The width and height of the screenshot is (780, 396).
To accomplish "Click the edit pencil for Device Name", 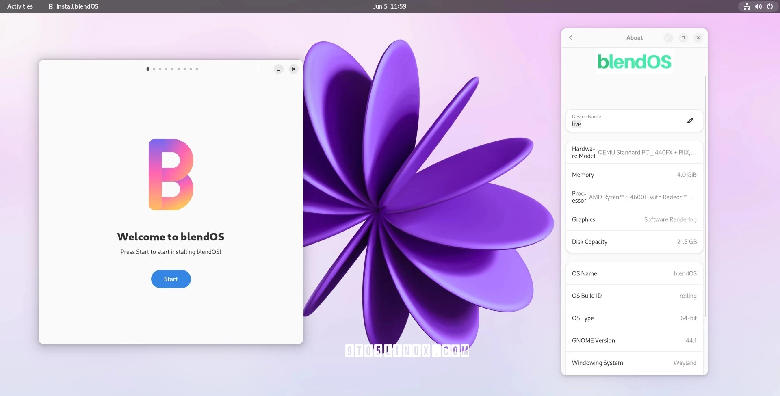I will click(x=690, y=121).
